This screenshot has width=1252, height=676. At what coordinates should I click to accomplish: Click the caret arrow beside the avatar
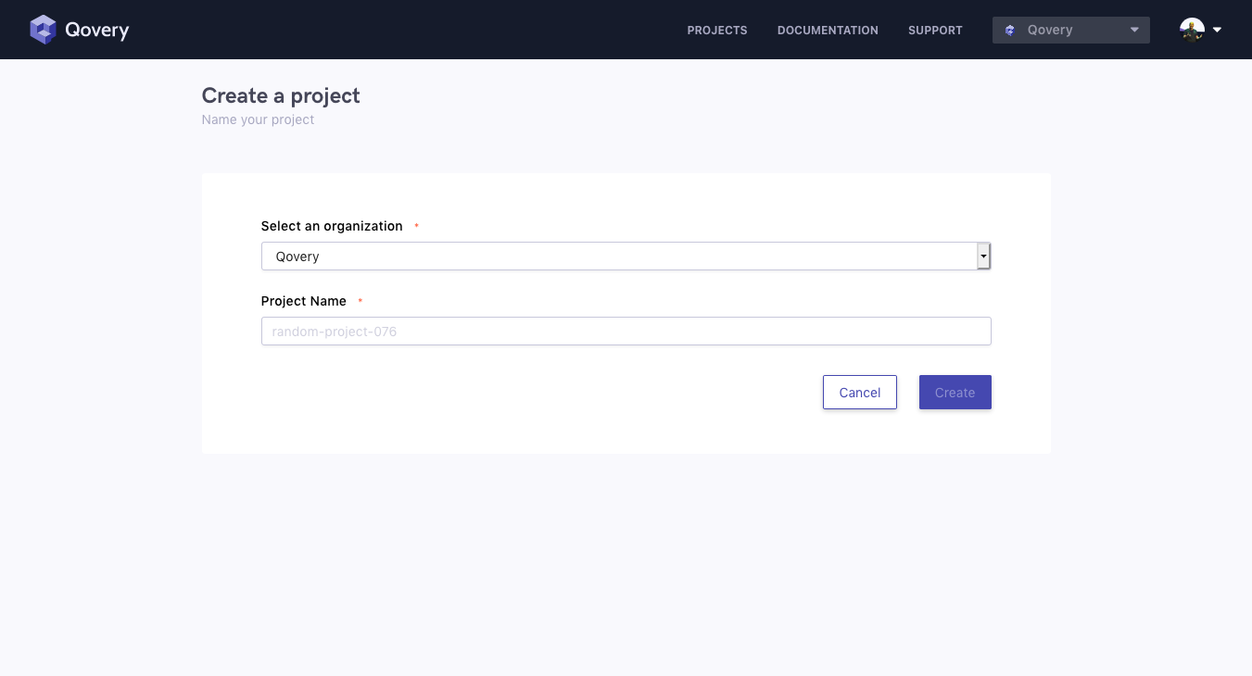coord(1217,30)
